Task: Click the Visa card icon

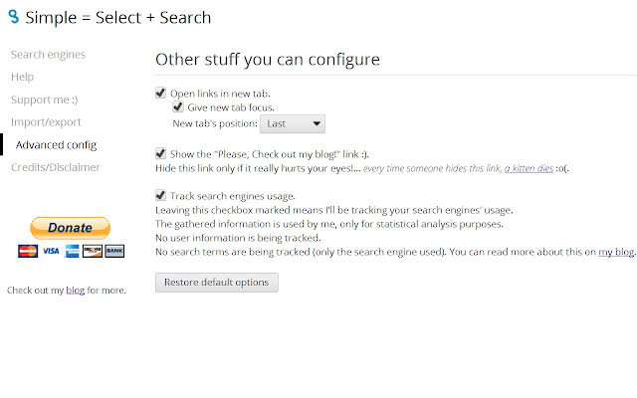Action: point(50,251)
